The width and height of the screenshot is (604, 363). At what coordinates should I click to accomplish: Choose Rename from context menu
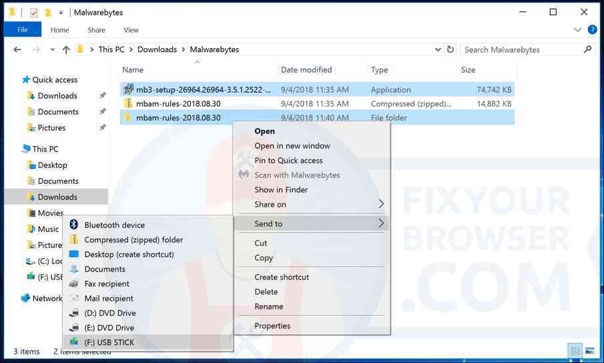click(x=268, y=306)
